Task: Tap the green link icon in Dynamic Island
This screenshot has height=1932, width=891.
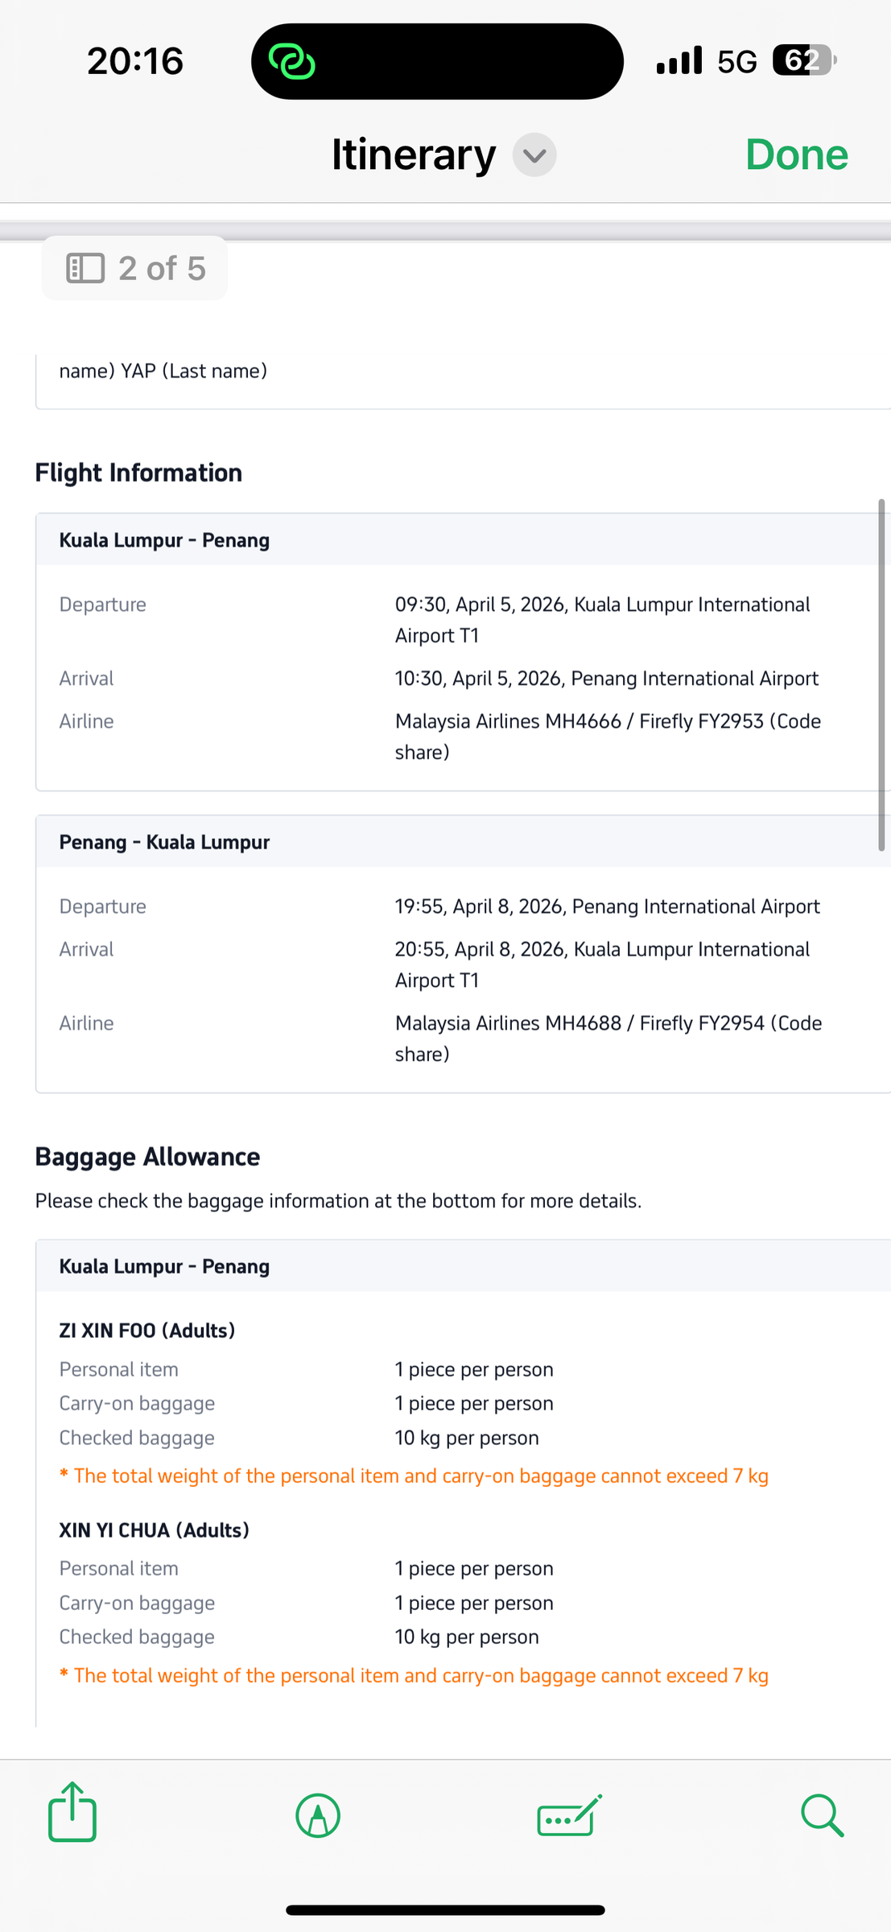Action: coord(291,62)
